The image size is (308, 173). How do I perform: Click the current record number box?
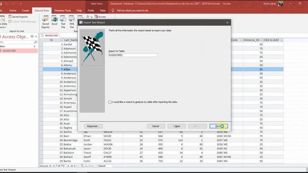click(60, 166)
